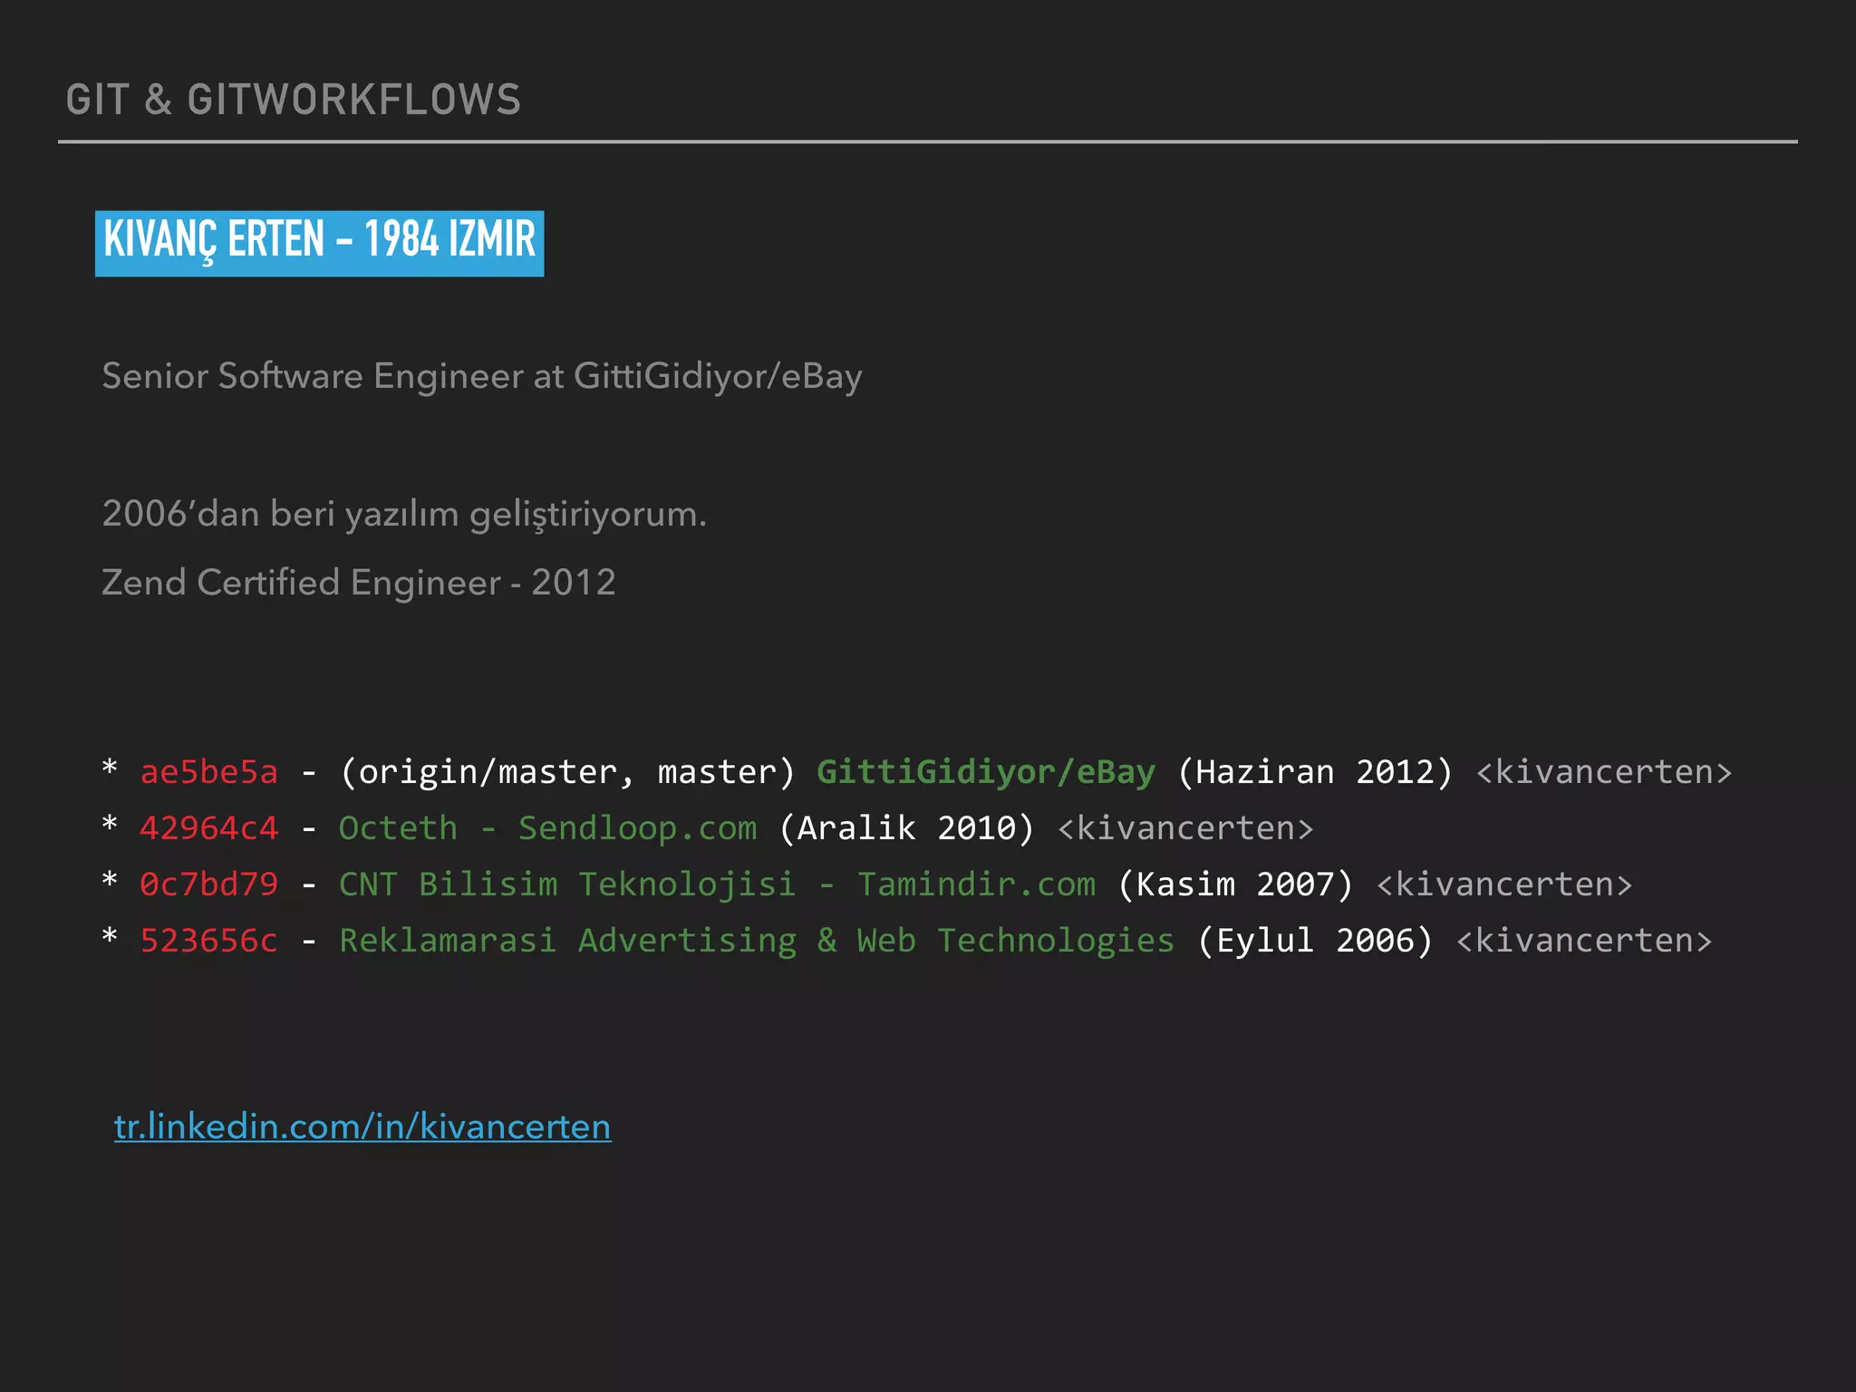Click the Zend Certified Engineer - 2012 line

tap(359, 583)
